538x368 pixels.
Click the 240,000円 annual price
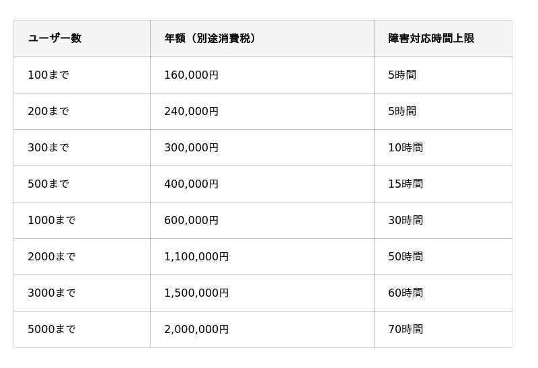tap(191, 111)
